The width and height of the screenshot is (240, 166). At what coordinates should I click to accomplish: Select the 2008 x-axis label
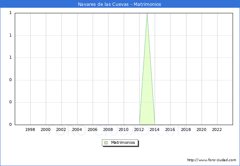point(108,129)
